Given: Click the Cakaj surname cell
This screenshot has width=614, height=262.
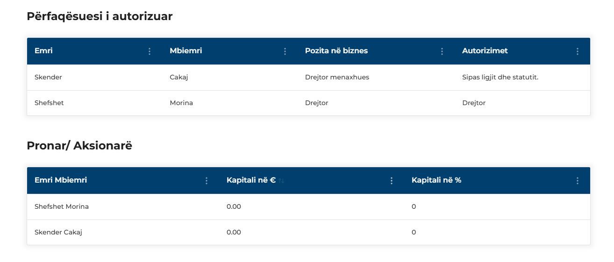Looking at the screenshot, I should click(x=179, y=78).
